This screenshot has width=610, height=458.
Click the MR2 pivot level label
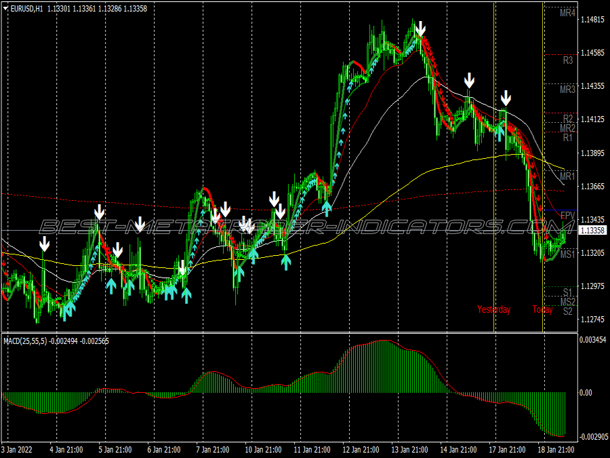click(567, 128)
